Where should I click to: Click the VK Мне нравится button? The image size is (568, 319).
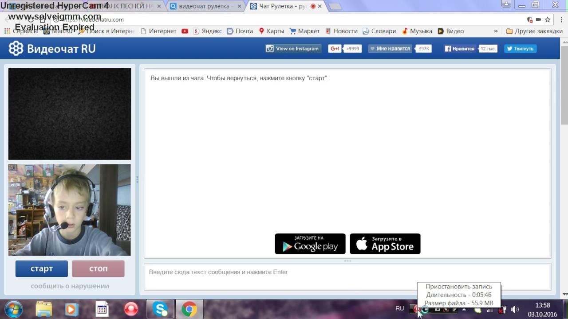[390, 49]
